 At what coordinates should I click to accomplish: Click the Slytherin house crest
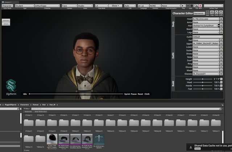click(x=11, y=85)
